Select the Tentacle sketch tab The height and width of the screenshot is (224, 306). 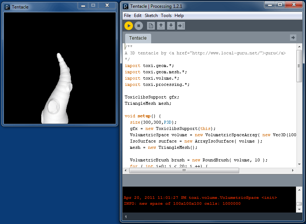138,38
